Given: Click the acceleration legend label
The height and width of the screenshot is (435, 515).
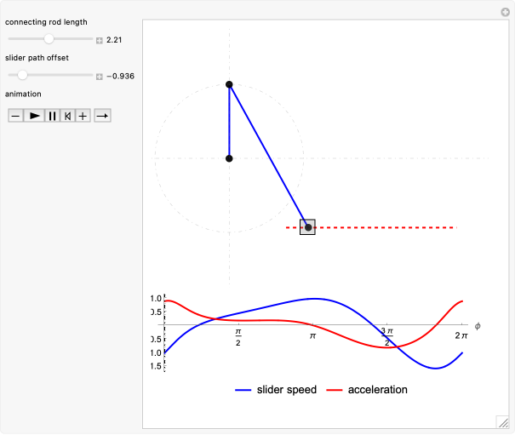Looking at the screenshot, I should [x=377, y=390].
